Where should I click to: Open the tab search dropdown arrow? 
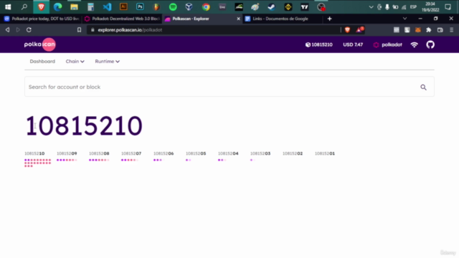(x=404, y=19)
